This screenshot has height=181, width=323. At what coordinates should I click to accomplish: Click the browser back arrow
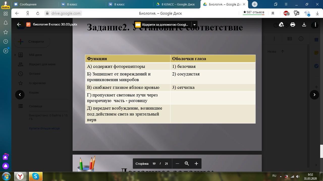[x=17, y=13]
